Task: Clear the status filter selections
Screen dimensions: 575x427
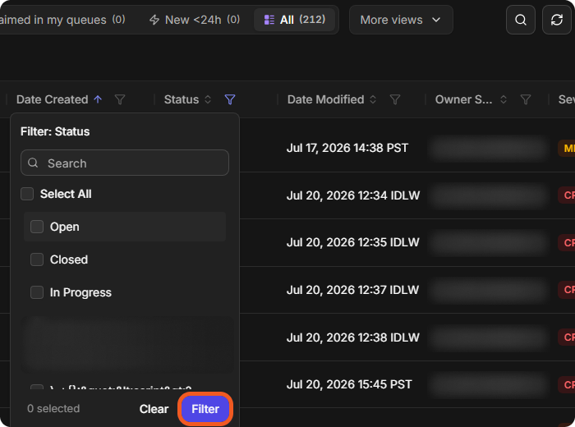Action: coord(154,409)
